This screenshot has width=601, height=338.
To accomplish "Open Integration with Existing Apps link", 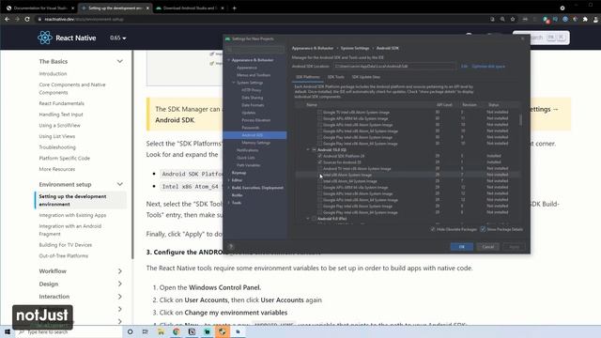I will tap(72, 215).
